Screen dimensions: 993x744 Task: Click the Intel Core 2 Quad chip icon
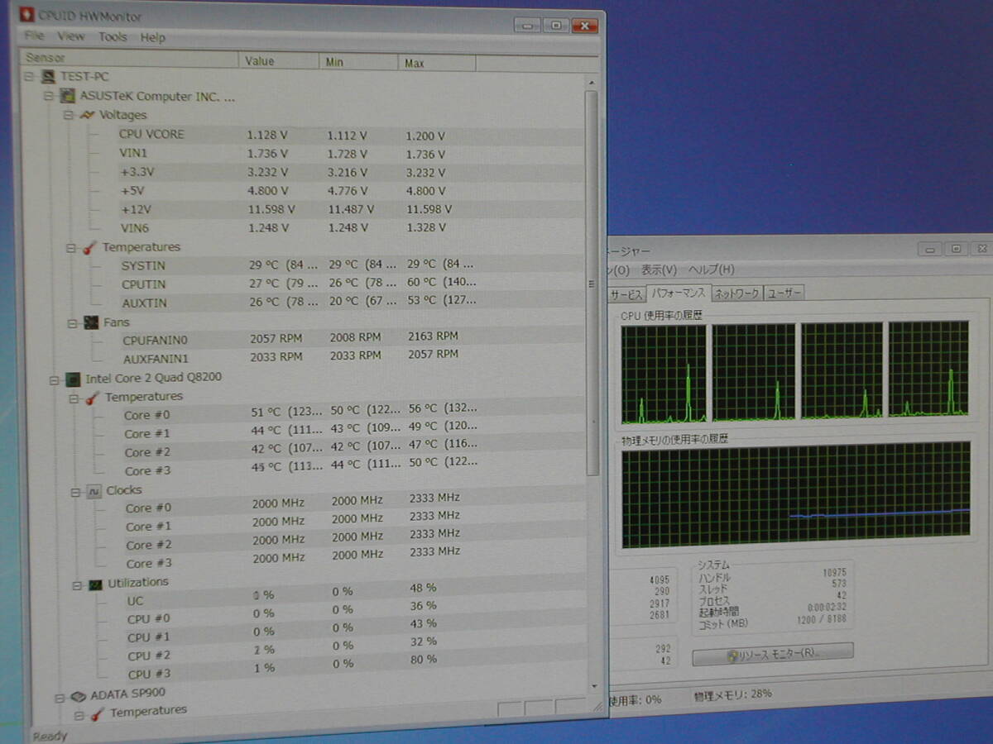[73, 379]
